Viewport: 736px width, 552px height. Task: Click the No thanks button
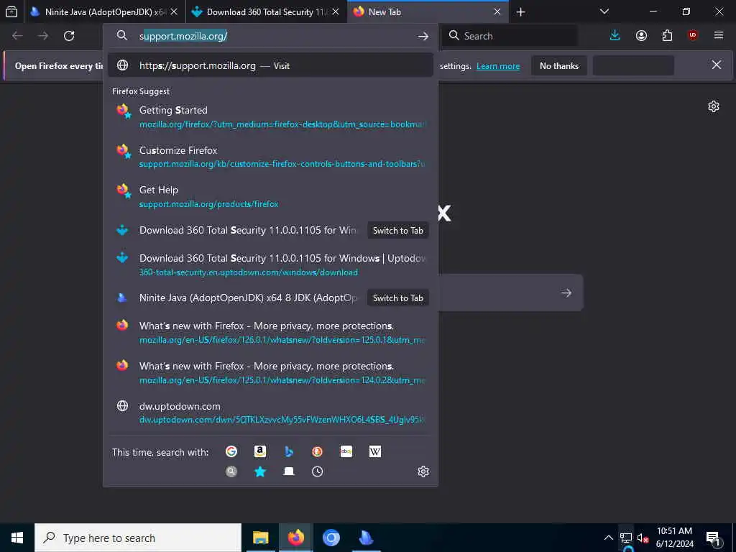pos(559,65)
